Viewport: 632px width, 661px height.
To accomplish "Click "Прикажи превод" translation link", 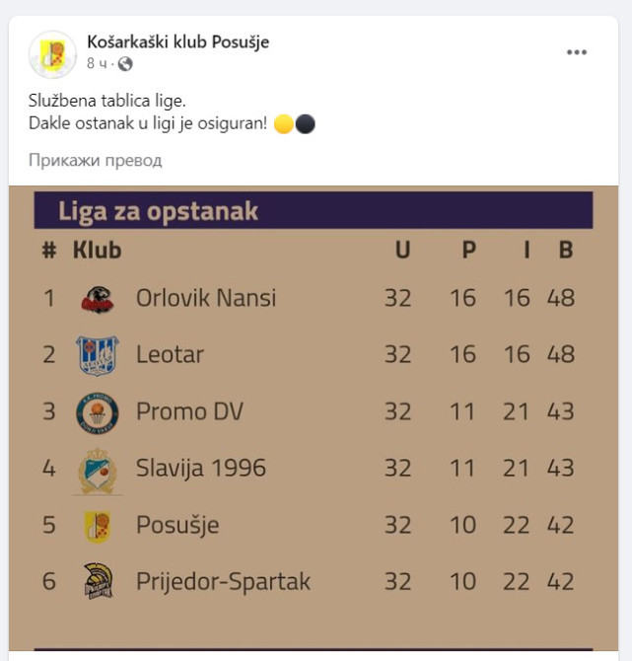I will (95, 160).
